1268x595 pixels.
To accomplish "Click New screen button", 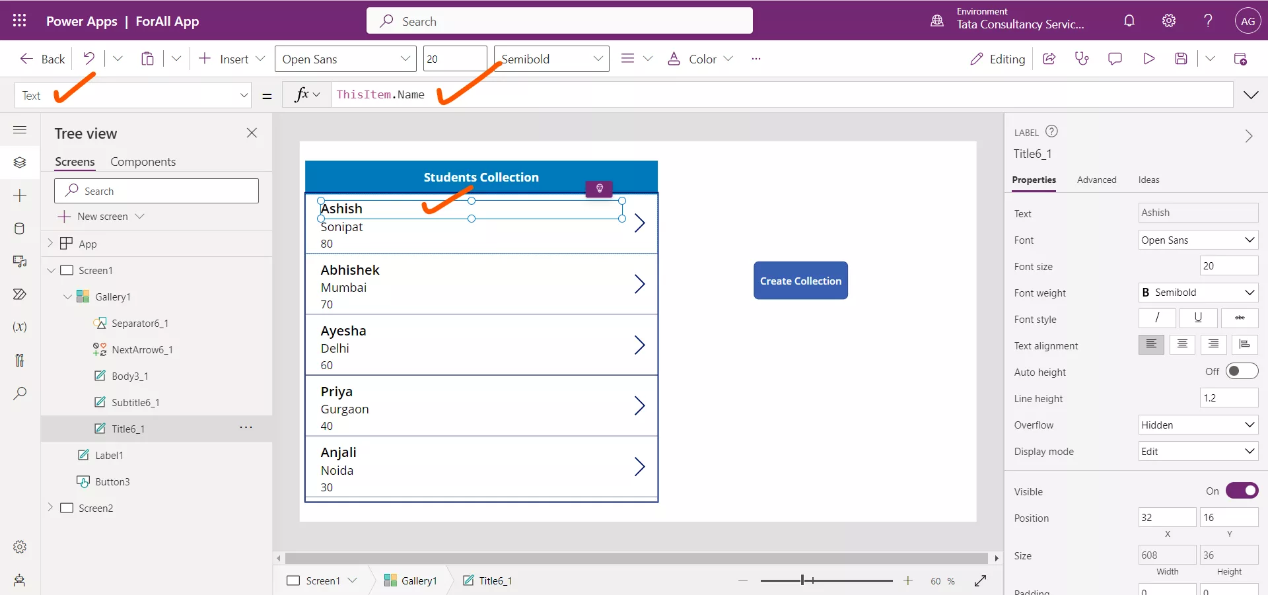I will (102, 216).
